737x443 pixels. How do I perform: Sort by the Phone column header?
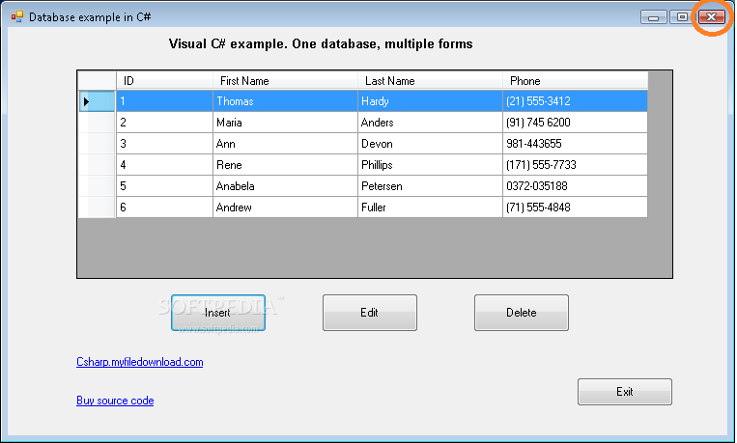click(x=576, y=81)
